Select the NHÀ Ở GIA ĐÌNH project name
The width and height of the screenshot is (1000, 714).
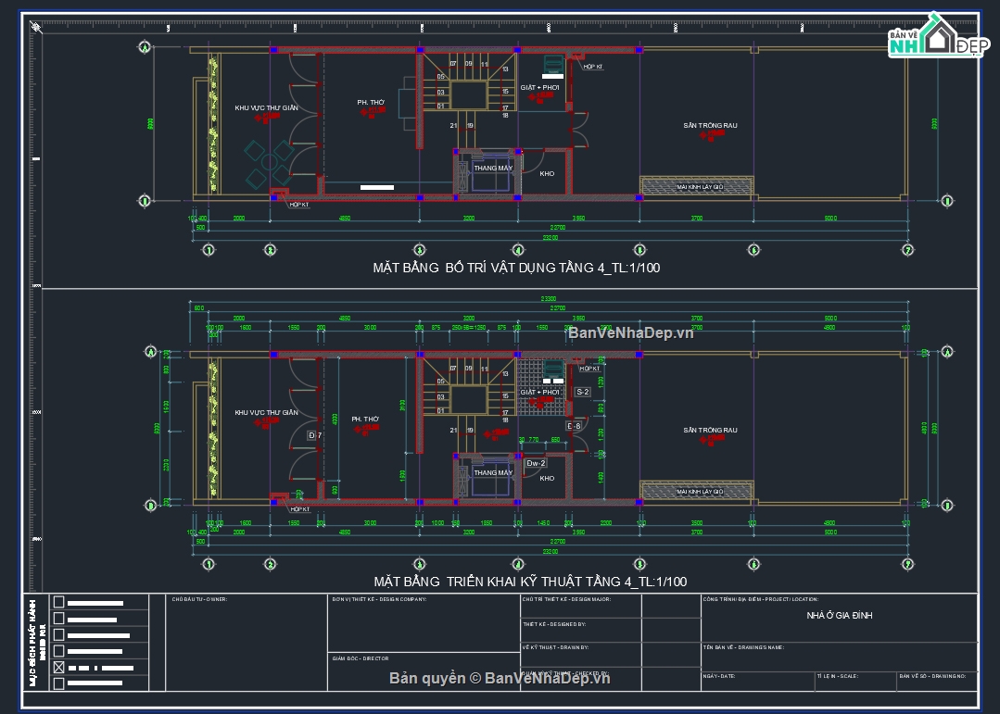pyautogui.click(x=841, y=616)
